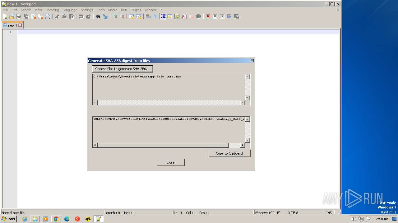Screen dimensions: 398x223
Task: Click the New file toolbar icon
Action: pos(5,16)
